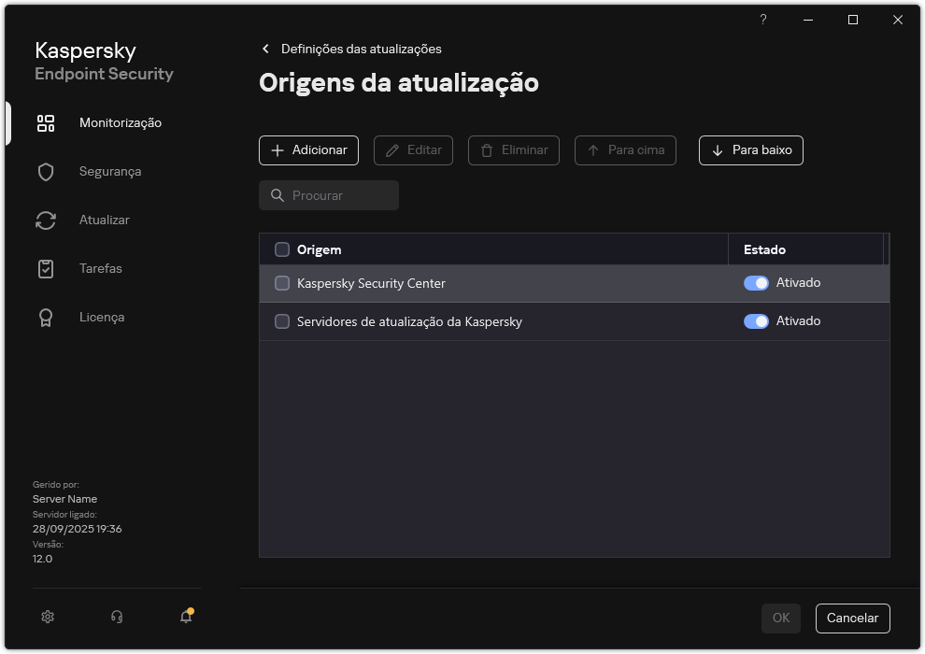The width and height of the screenshot is (925, 654).
Task: Open notifications via bell icon
Action: coord(185,618)
